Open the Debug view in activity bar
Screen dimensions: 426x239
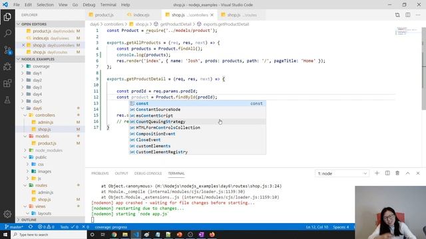[x=7, y=66]
